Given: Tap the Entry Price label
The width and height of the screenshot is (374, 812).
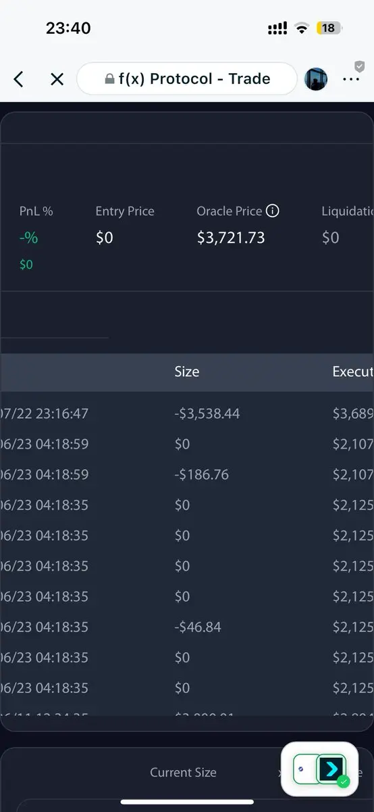Looking at the screenshot, I should (125, 211).
